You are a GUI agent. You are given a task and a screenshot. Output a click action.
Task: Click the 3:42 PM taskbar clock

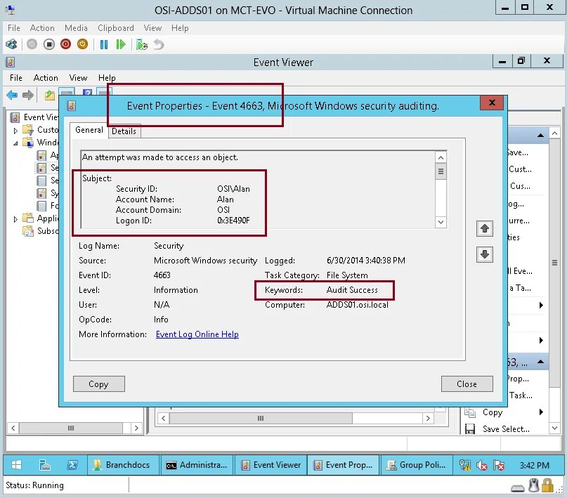[x=534, y=465]
